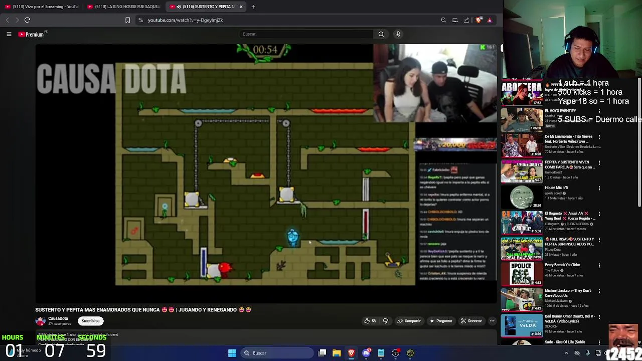Open options menu for El Bogueto video
This screenshot has width=642, height=361.
(599, 214)
